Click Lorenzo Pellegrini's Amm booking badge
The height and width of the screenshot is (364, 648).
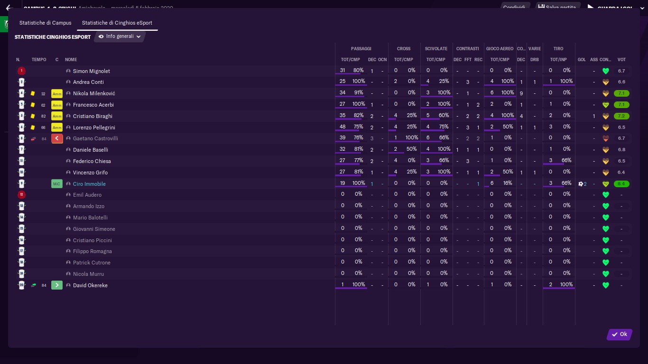point(57,127)
